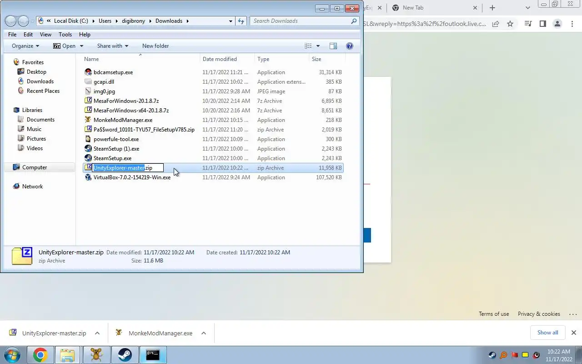The image size is (582, 364).
Task: Click the SteamSetup.exe Steam icon
Action: pyautogui.click(x=88, y=158)
